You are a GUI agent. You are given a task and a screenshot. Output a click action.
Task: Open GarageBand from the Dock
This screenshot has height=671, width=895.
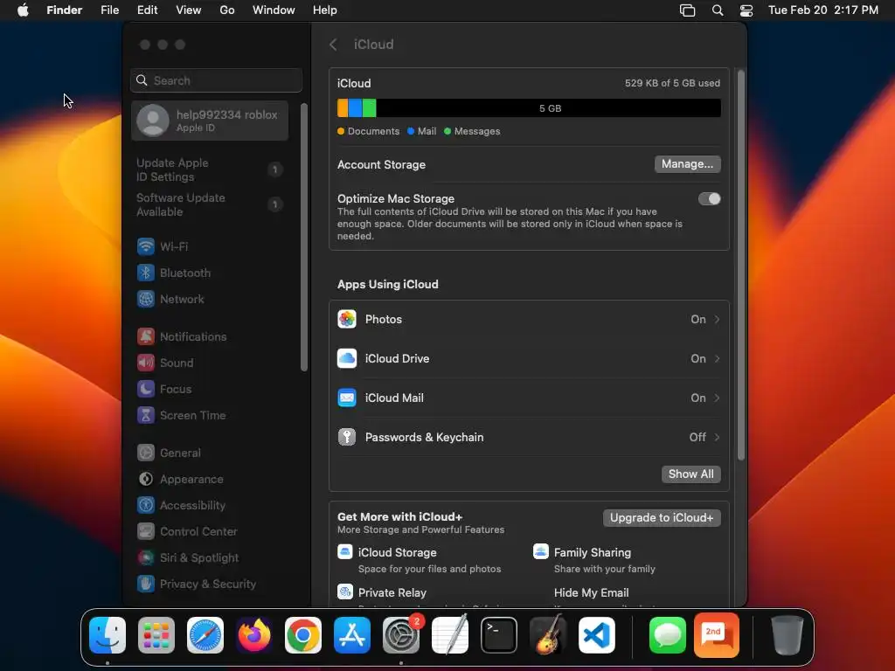(x=548, y=635)
